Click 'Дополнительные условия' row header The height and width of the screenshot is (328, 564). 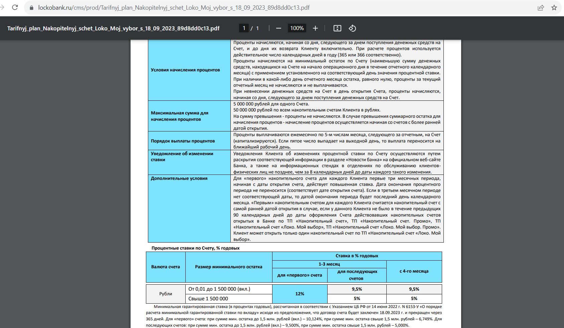189,209
